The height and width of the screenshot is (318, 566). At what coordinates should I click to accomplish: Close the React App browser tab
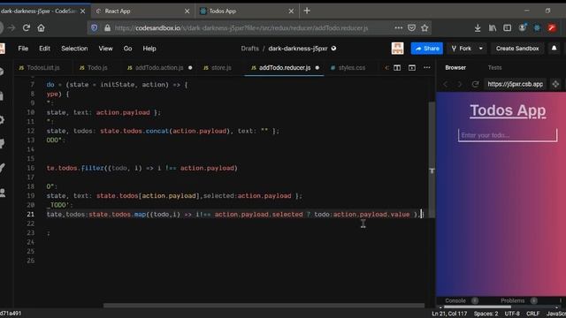click(187, 11)
